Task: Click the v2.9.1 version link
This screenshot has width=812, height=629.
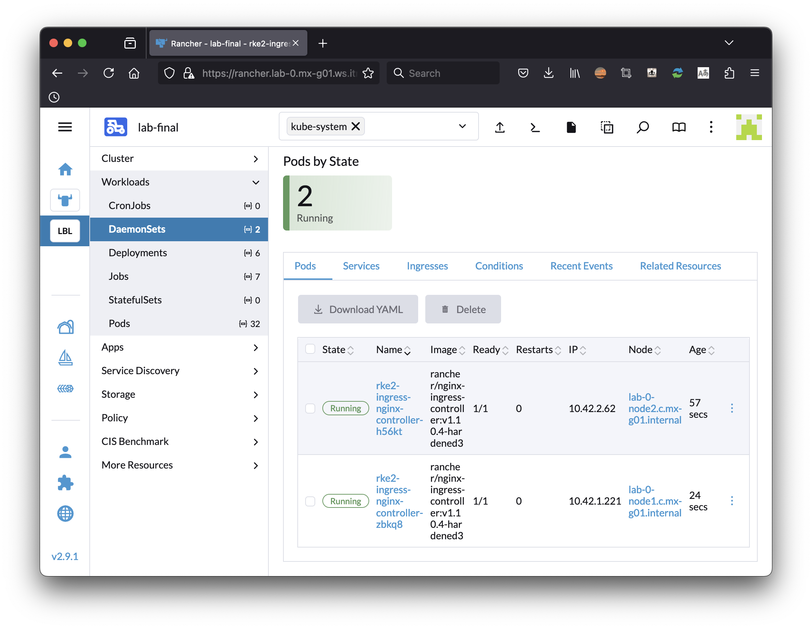Action: click(65, 556)
